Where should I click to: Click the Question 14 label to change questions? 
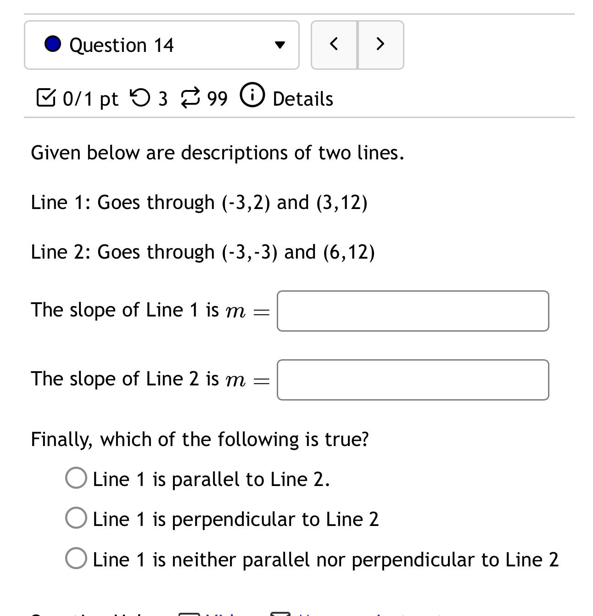[122, 45]
